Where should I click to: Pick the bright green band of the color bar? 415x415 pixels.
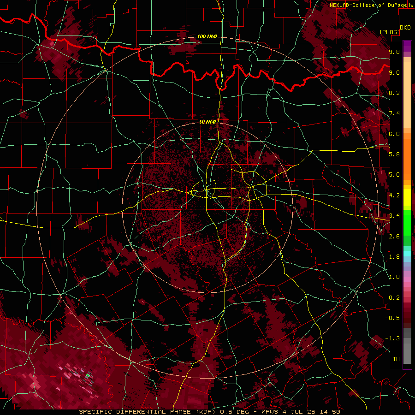(x=407, y=223)
